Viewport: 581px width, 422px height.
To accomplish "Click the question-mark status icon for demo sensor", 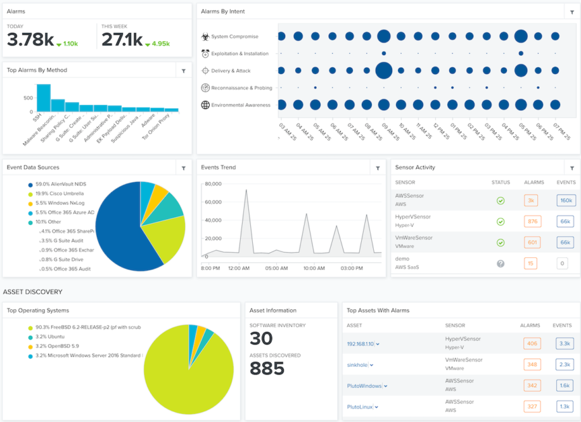I will [500, 263].
